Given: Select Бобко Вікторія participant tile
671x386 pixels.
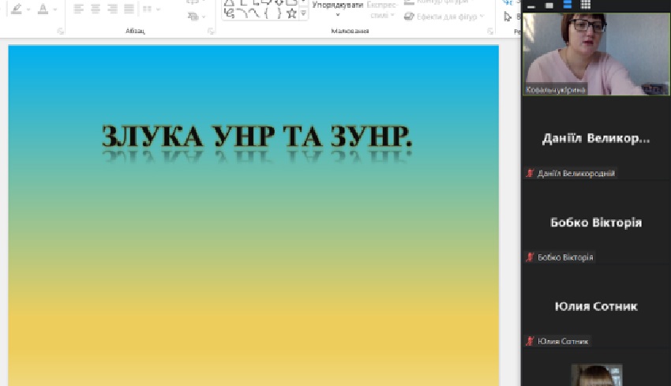Looking at the screenshot, I should coord(596,223).
